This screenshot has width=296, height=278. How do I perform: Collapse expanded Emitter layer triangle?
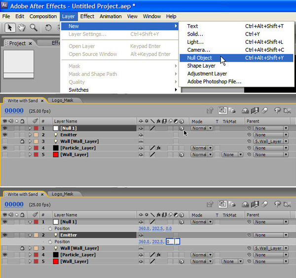(30, 235)
